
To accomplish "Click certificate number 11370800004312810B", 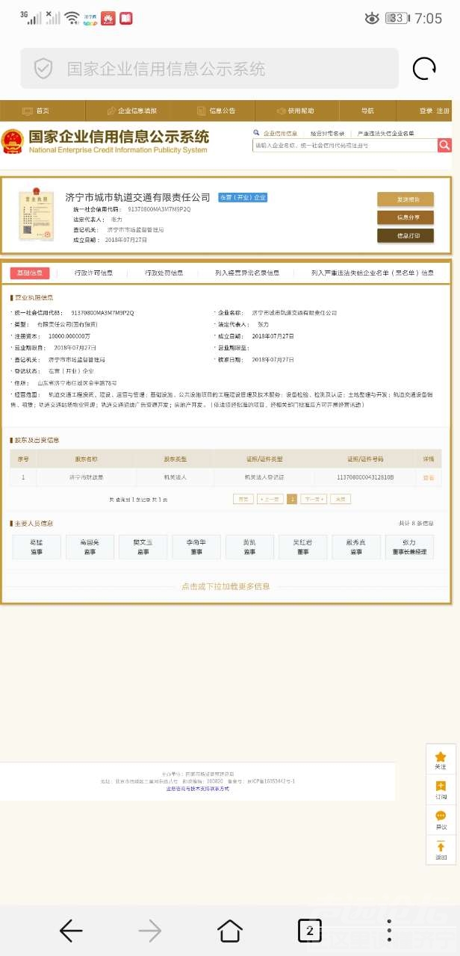I will (365, 477).
